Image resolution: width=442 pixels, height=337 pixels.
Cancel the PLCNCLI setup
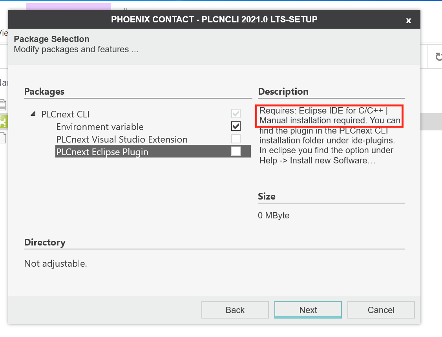pyautogui.click(x=381, y=310)
